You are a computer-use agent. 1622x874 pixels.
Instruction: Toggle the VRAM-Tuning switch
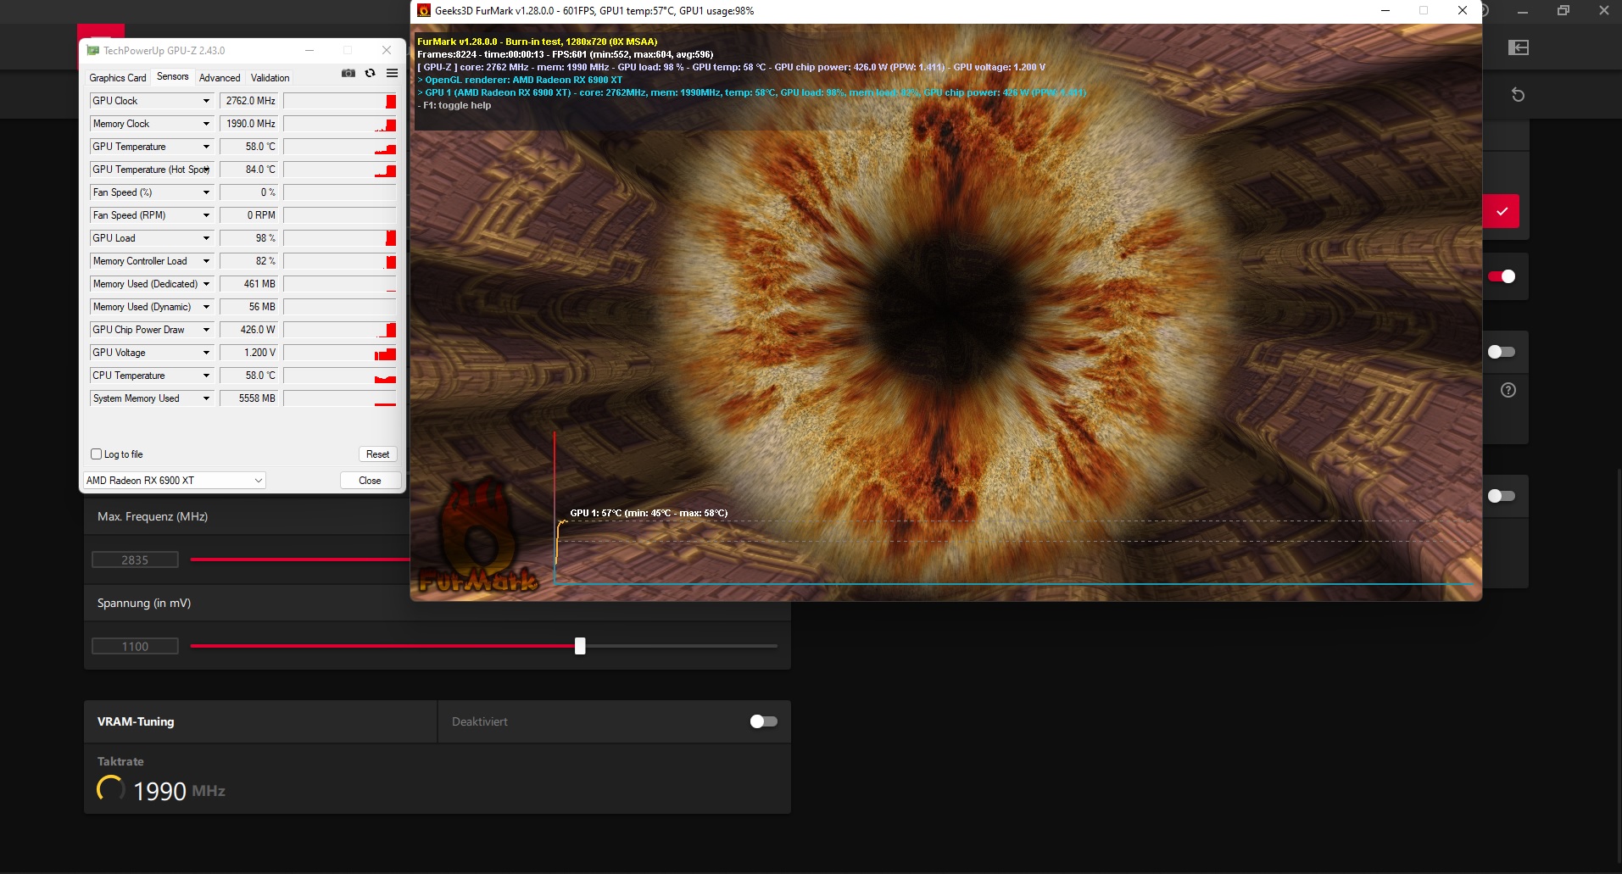763,721
